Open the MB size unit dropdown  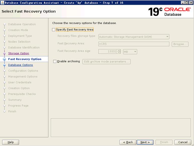[x=130, y=52]
